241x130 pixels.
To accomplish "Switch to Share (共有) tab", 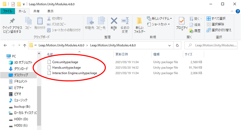I will (36, 11).
